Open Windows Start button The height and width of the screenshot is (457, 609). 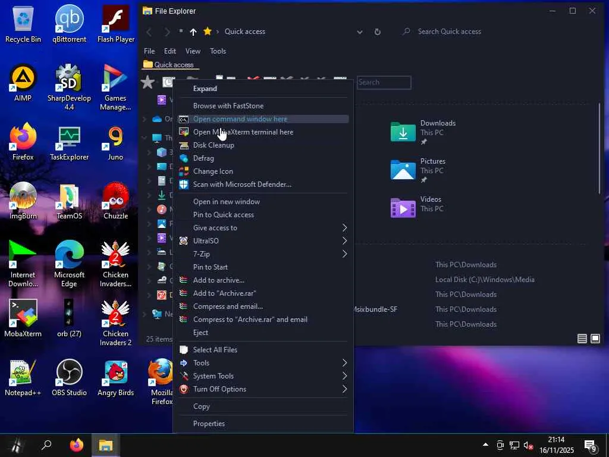pos(15,445)
